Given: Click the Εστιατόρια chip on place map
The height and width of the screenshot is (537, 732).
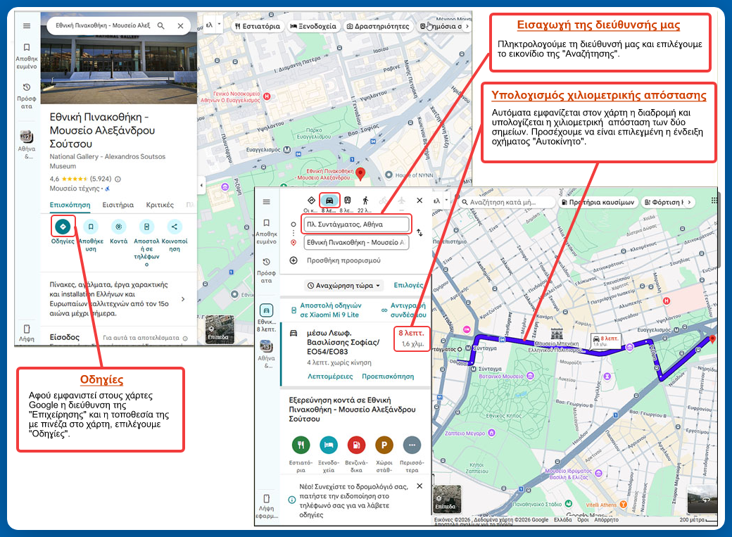Looking at the screenshot, I should click(258, 26).
